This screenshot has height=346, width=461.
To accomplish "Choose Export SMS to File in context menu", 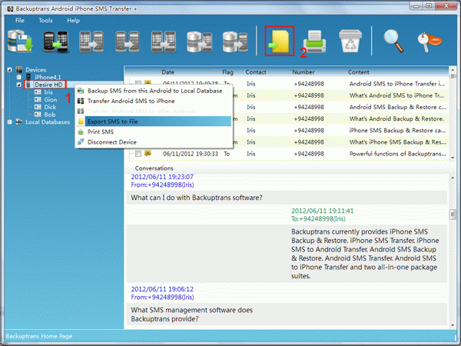I will coord(154,121).
